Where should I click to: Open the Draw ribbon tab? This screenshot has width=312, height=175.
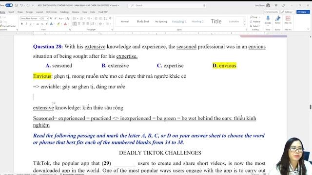point(20,12)
